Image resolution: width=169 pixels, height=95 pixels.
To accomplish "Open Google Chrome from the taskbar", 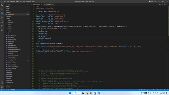I will tap(91, 93).
